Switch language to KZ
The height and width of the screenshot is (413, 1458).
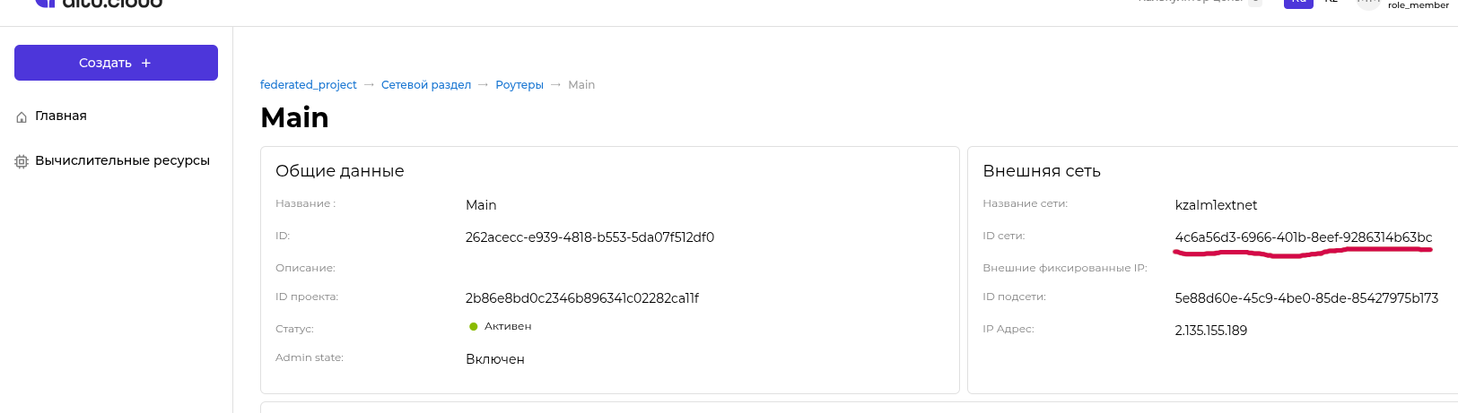coord(1331,3)
